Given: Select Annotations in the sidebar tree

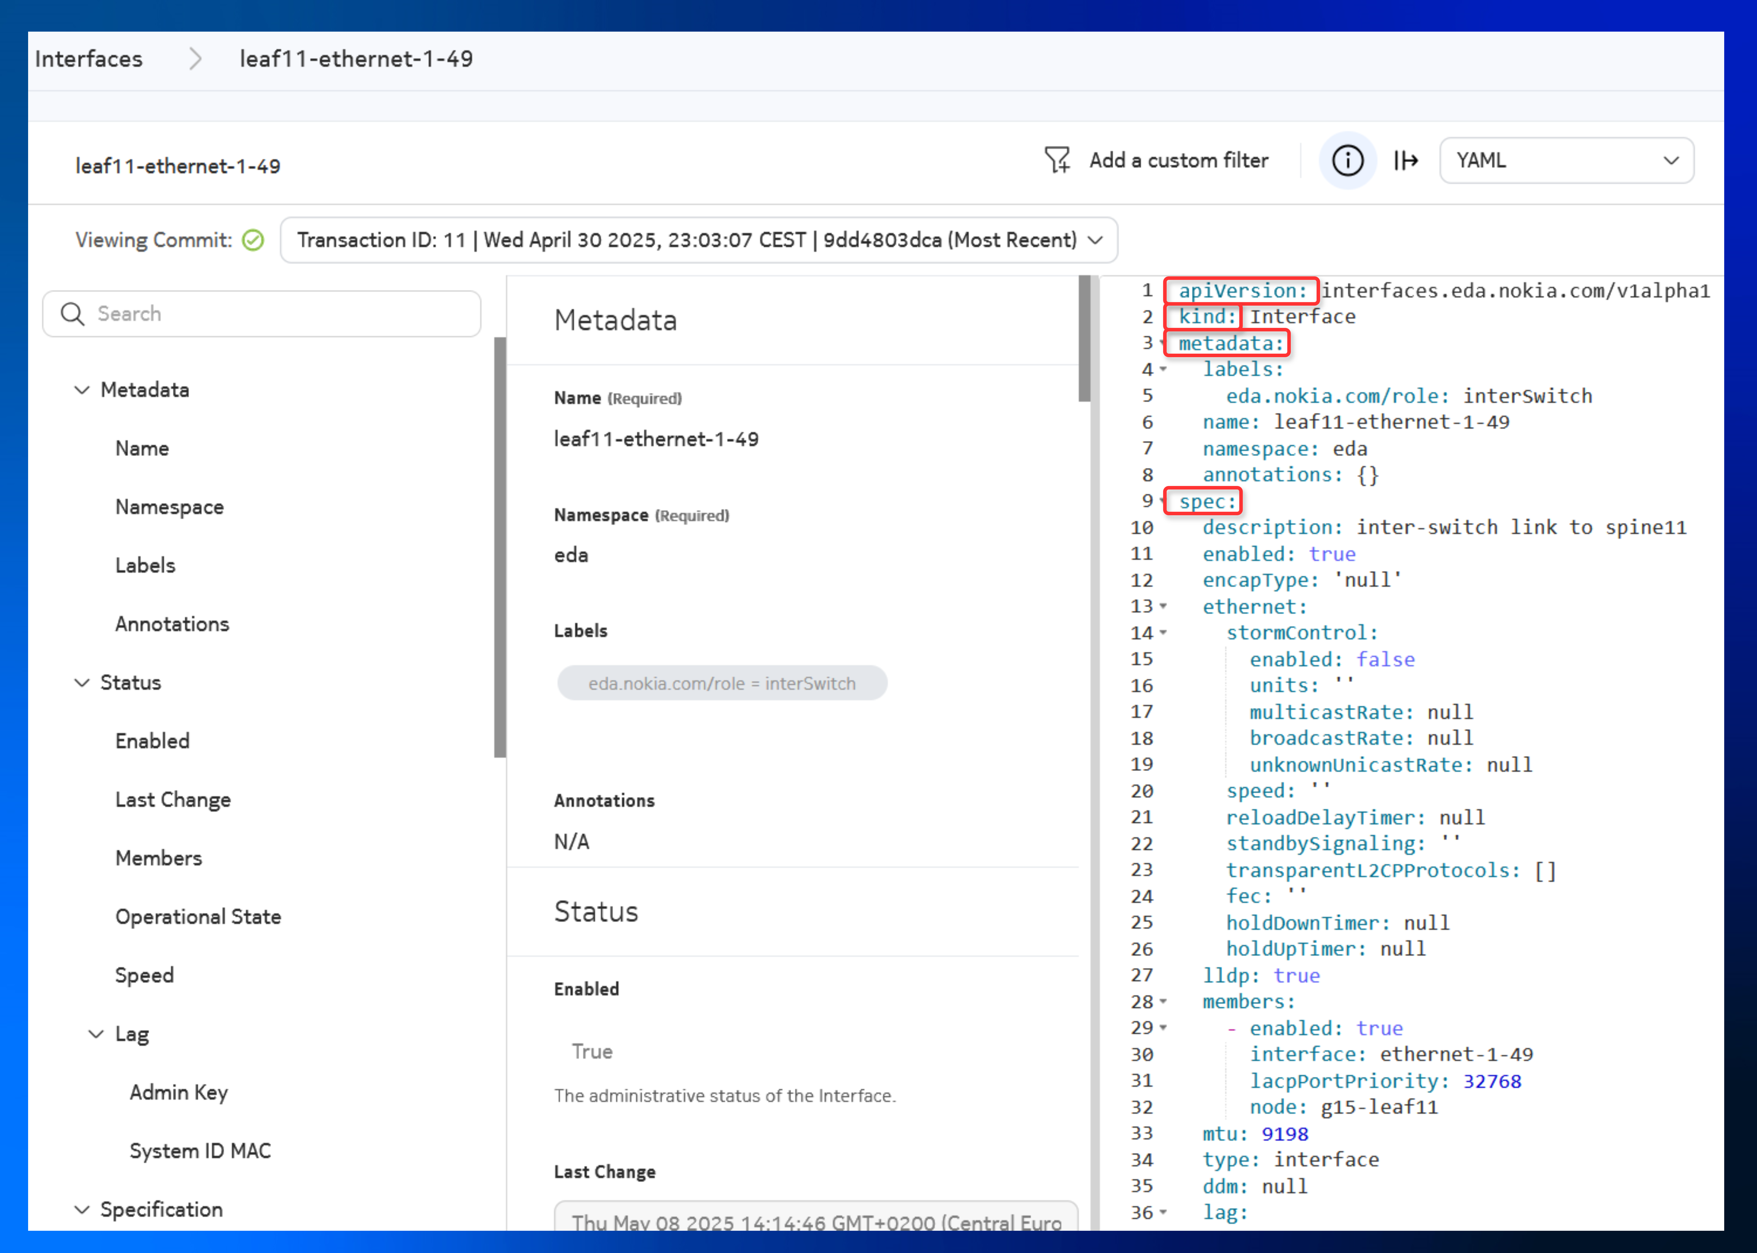Looking at the screenshot, I should pyautogui.click(x=172, y=624).
